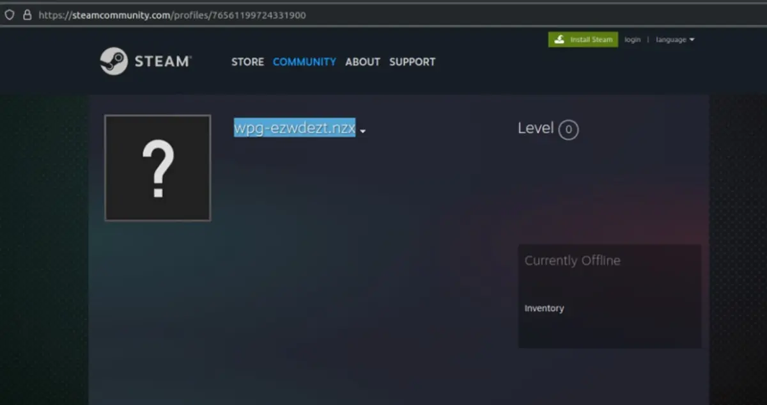Click the URL address bar field
Viewport: 767px width, 405px height.
click(x=383, y=15)
